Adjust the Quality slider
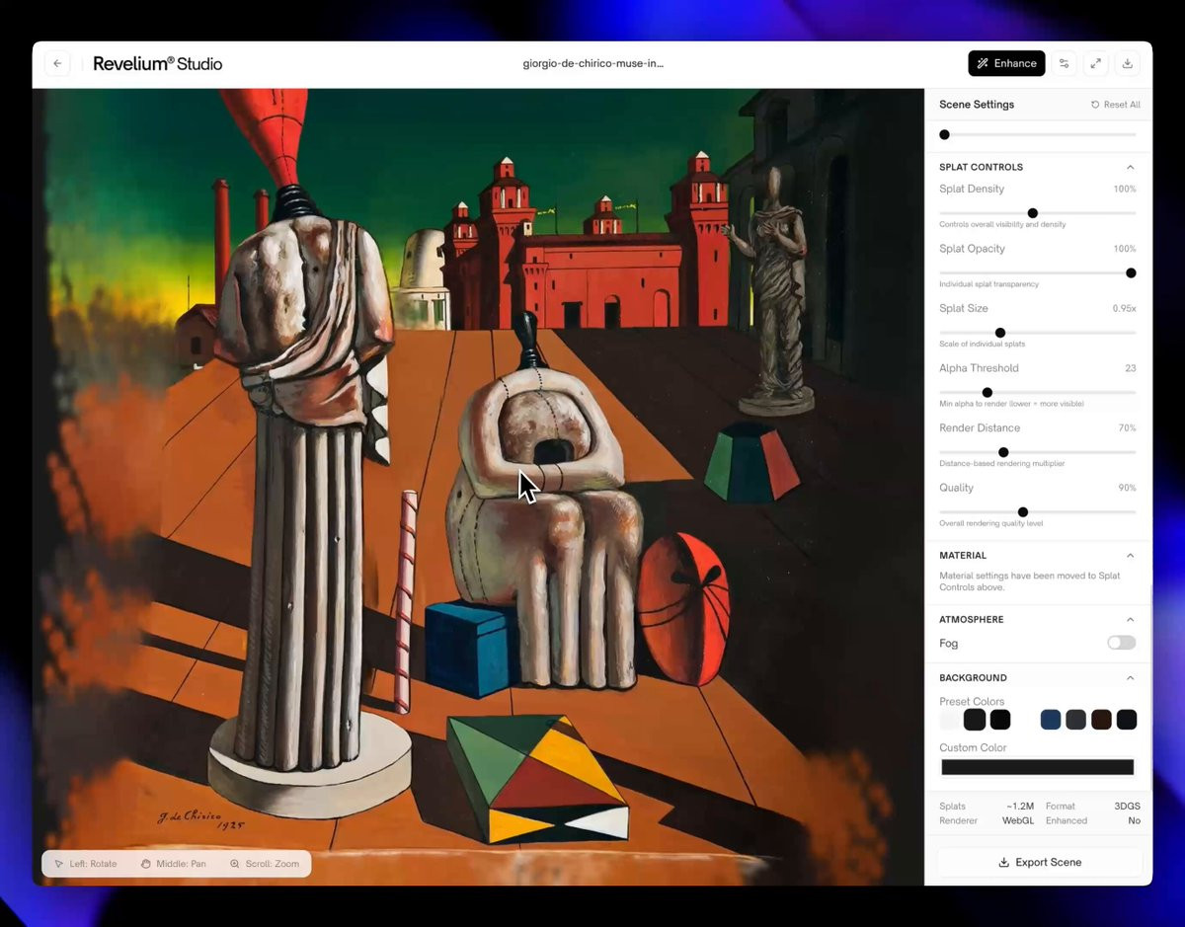The height and width of the screenshot is (927, 1185). (1037, 511)
